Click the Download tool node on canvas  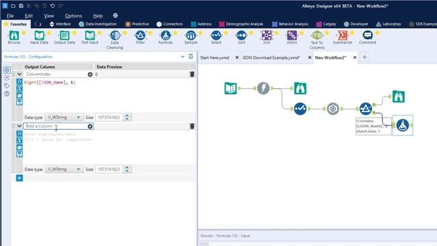click(x=263, y=88)
